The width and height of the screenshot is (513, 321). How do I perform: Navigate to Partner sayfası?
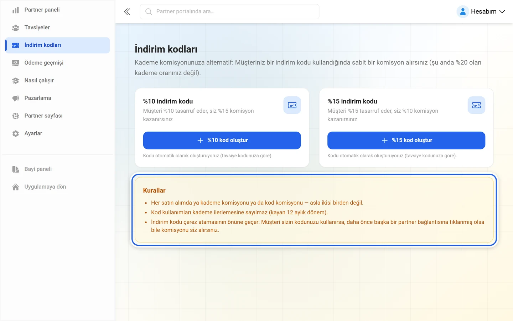click(58, 116)
